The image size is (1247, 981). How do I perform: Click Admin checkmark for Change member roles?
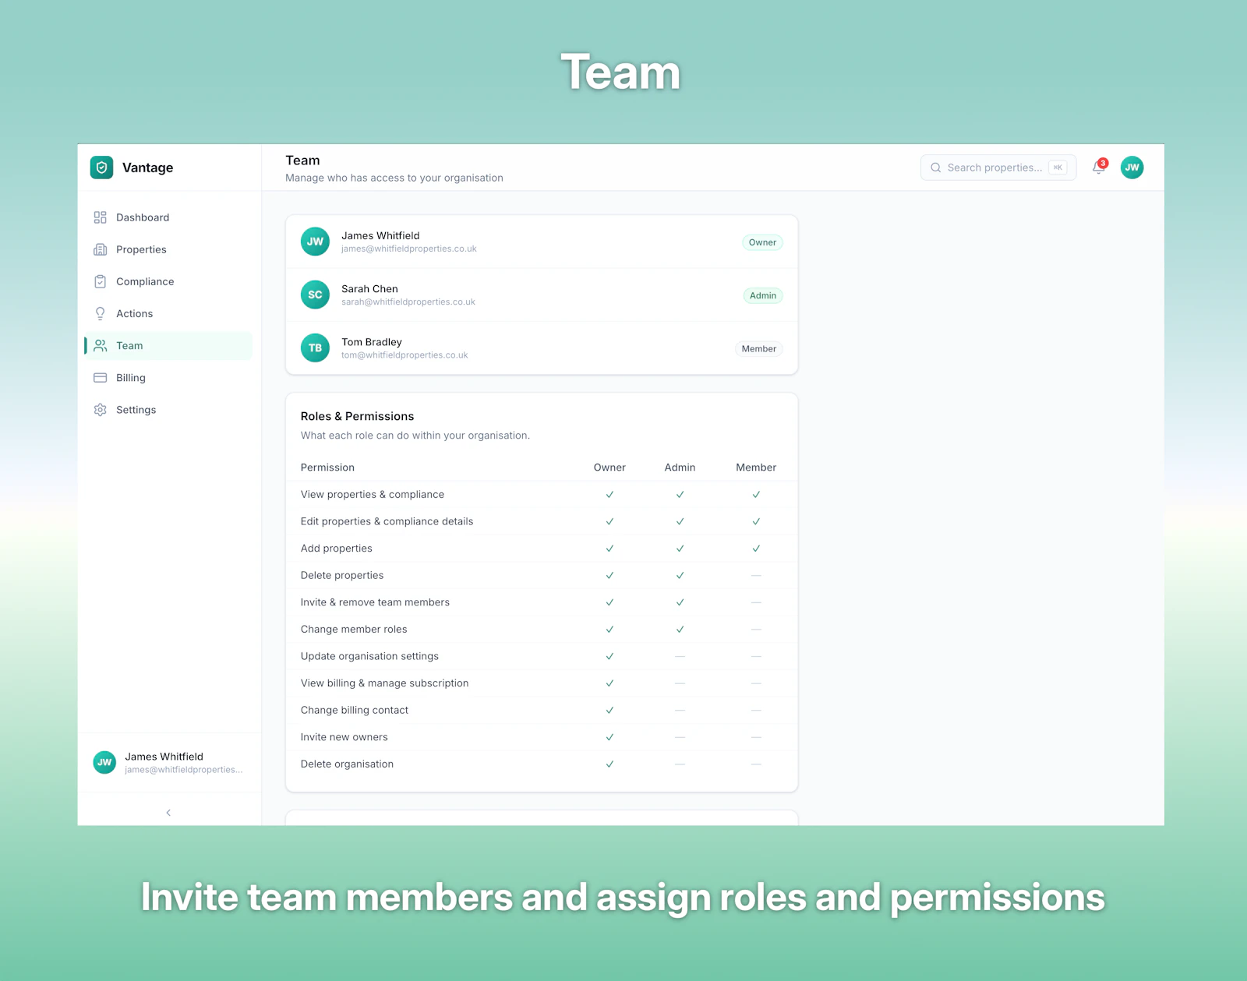coord(680,630)
